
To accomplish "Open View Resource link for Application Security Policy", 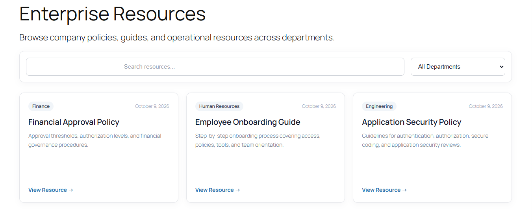I will 384,190.
